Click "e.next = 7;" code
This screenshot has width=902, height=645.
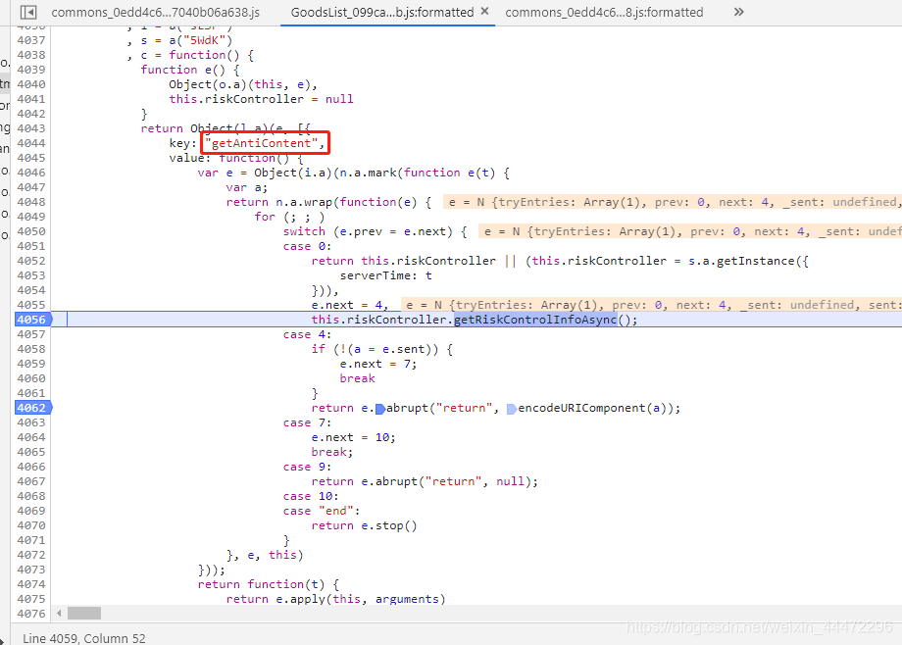pos(377,364)
